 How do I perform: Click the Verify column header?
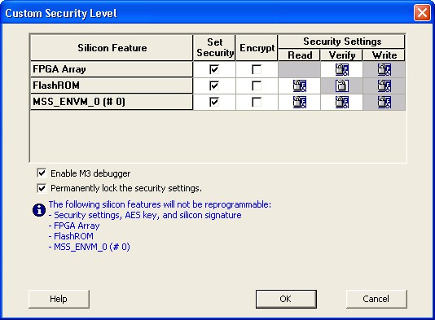click(x=342, y=55)
